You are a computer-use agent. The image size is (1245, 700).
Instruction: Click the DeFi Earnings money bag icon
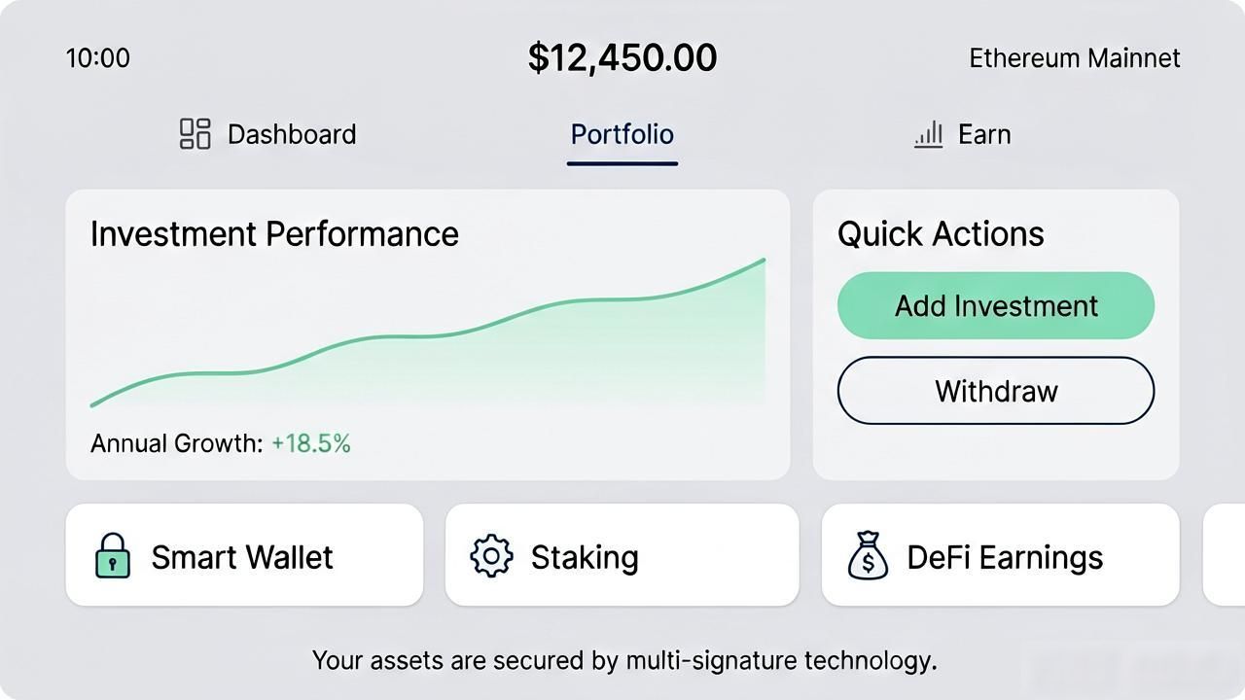(868, 556)
